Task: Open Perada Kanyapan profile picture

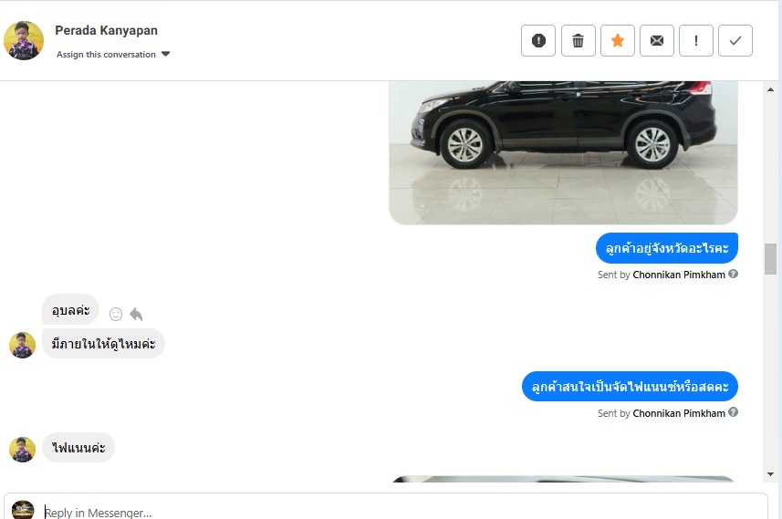Action: tap(24, 40)
